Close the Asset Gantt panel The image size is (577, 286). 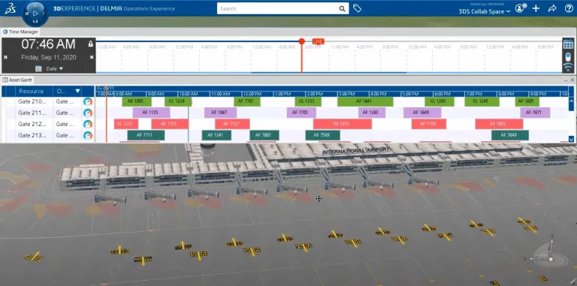coord(572,80)
